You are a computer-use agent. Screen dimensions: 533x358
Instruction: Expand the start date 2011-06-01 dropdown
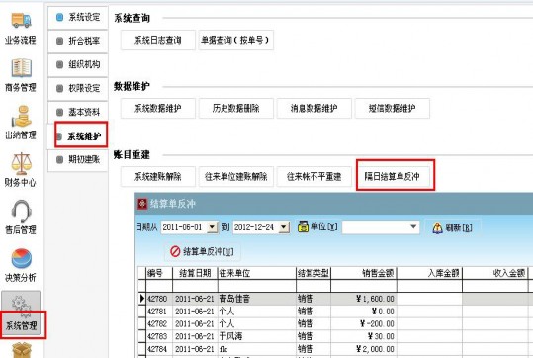[212, 227]
